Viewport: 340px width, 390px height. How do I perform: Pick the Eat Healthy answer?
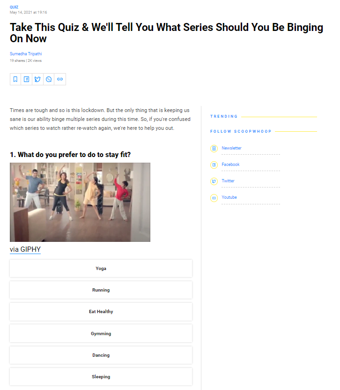(101, 312)
